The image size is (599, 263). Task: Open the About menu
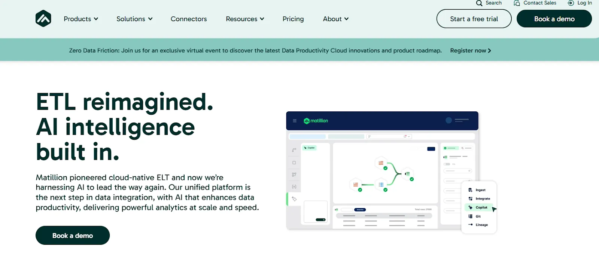click(x=336, y=19)
